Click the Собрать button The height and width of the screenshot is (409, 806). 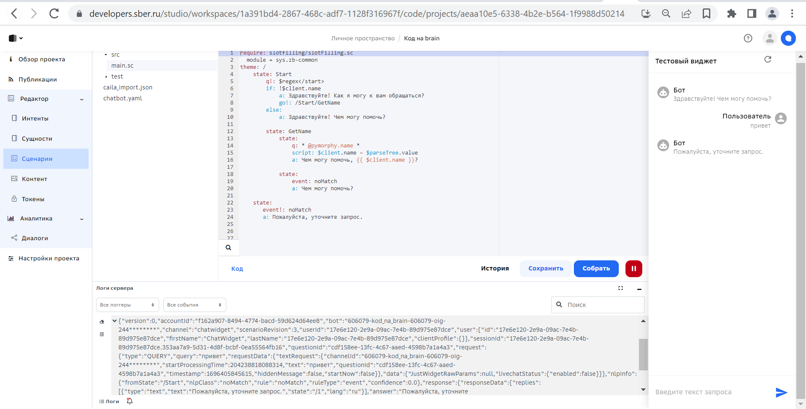[x=596, y=269]
